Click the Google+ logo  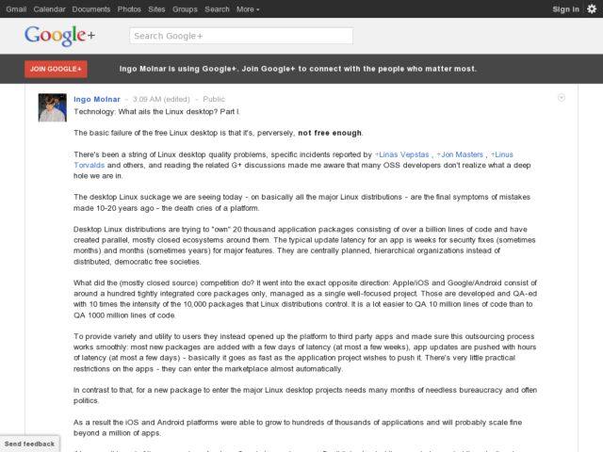pos(60,37)
